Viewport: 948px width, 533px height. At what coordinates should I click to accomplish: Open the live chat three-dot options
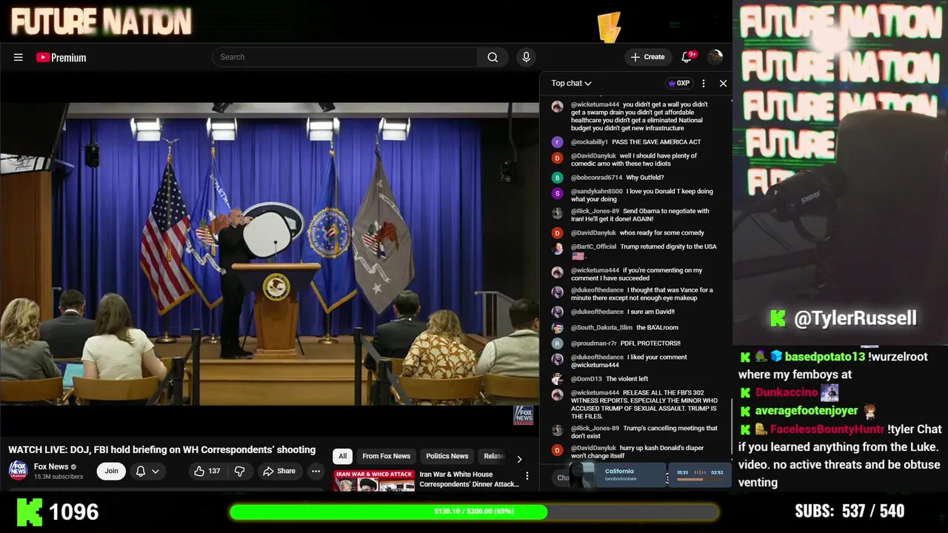point(704,84)
